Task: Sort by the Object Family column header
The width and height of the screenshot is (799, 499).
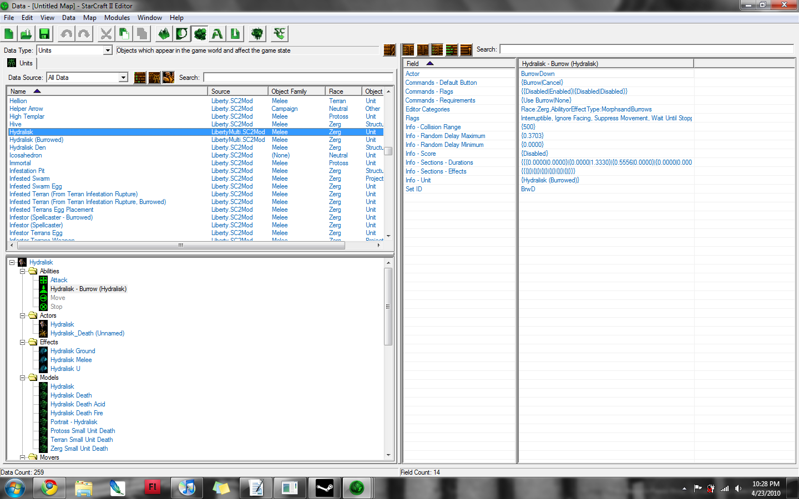Action: [297, 91]
